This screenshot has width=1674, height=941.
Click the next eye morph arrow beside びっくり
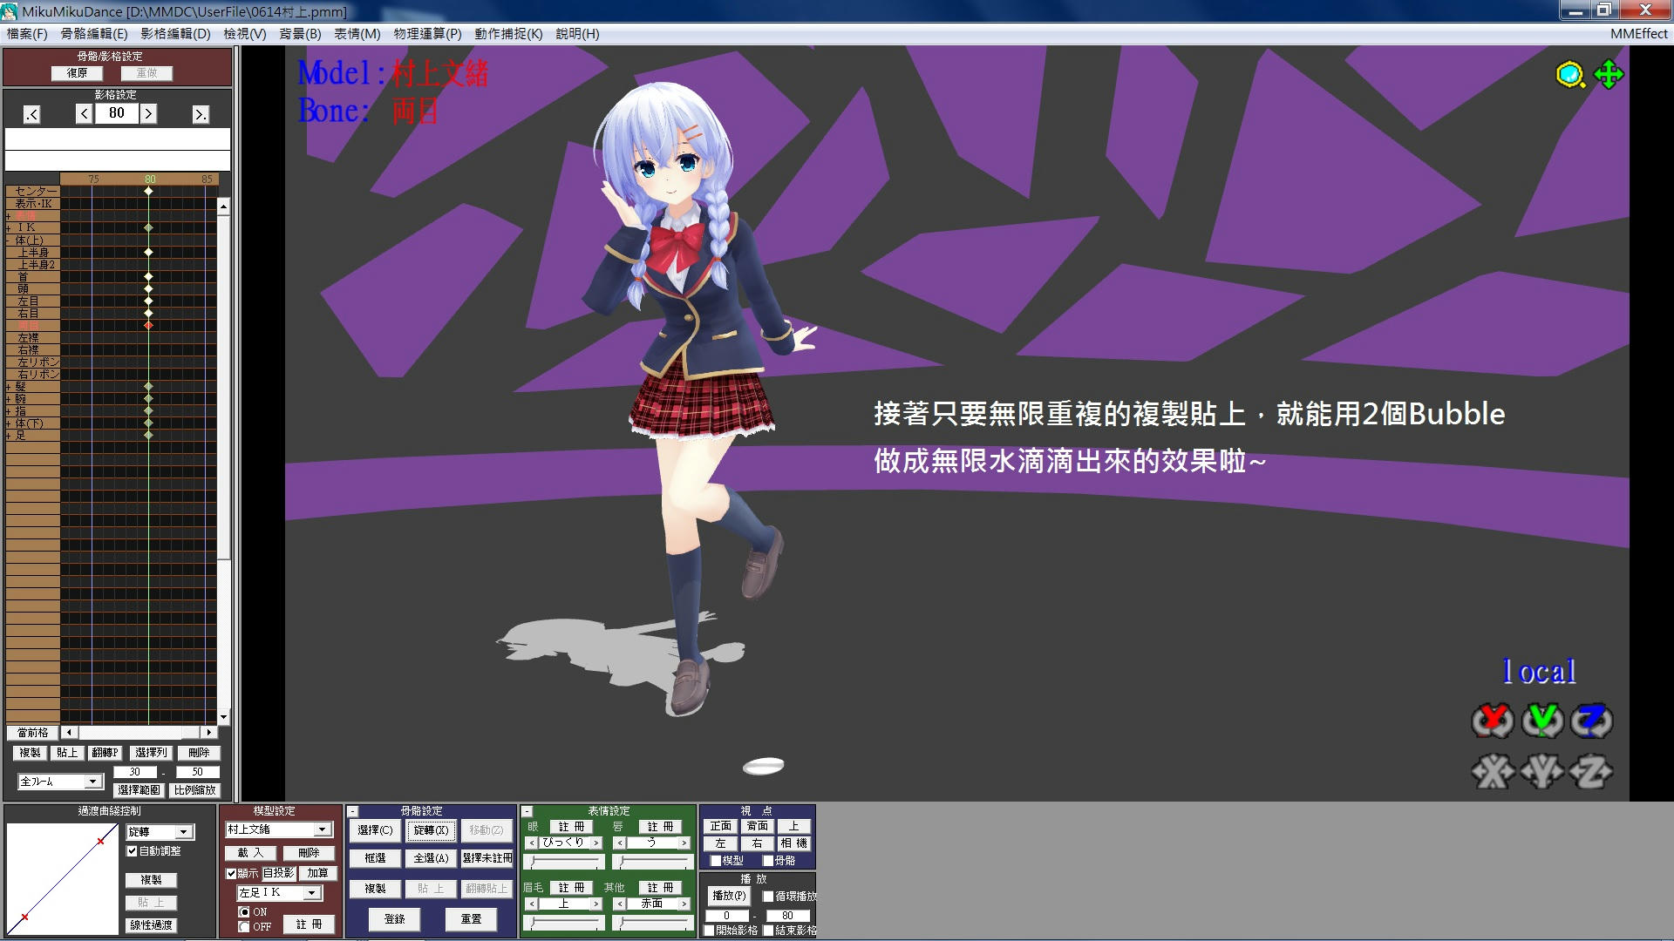[x=596, y=843]
